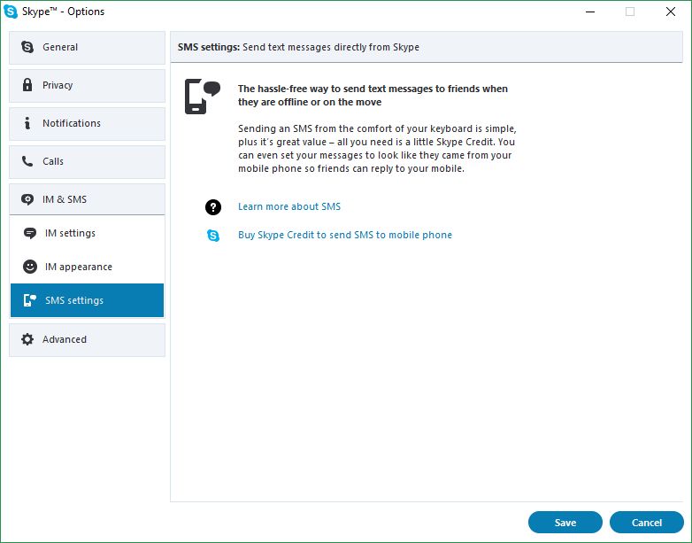Click the 'Sending an SMS from the comfort' paragraph
The height and width of the screenshot is (543, 692).
click(377, 149)
